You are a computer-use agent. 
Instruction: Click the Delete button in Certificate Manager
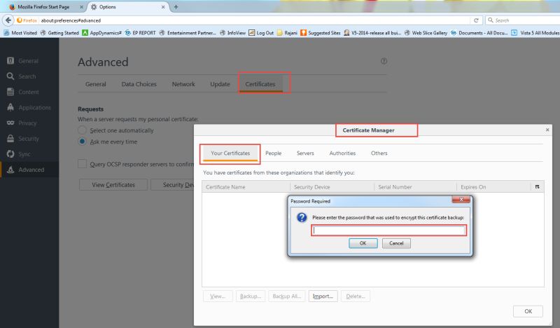(x=356, y=296)
